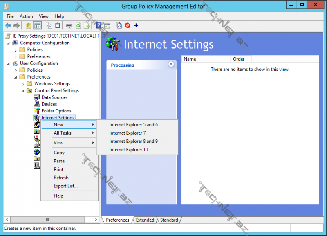Switch to the Standard tab
The width and height of the screenshot is (327, 236).
pyautogui.click(x=169, y=220)
